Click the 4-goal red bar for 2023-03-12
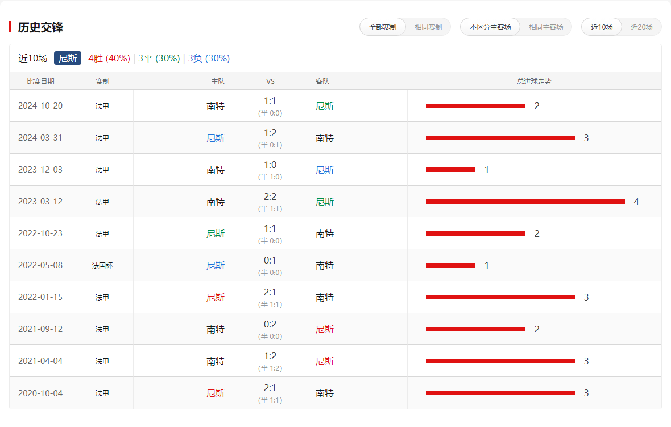Screen dimensions: 671x427 click(x=525, y=202)
